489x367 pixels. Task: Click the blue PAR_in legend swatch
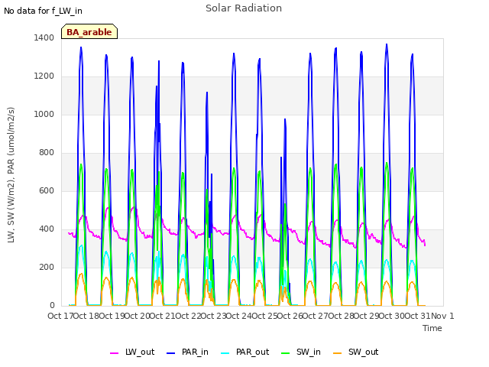pyautogui.click(x=171, y=353)
